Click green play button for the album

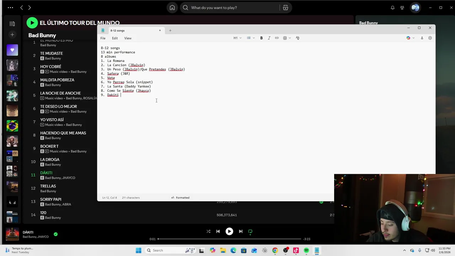(32, 23)
